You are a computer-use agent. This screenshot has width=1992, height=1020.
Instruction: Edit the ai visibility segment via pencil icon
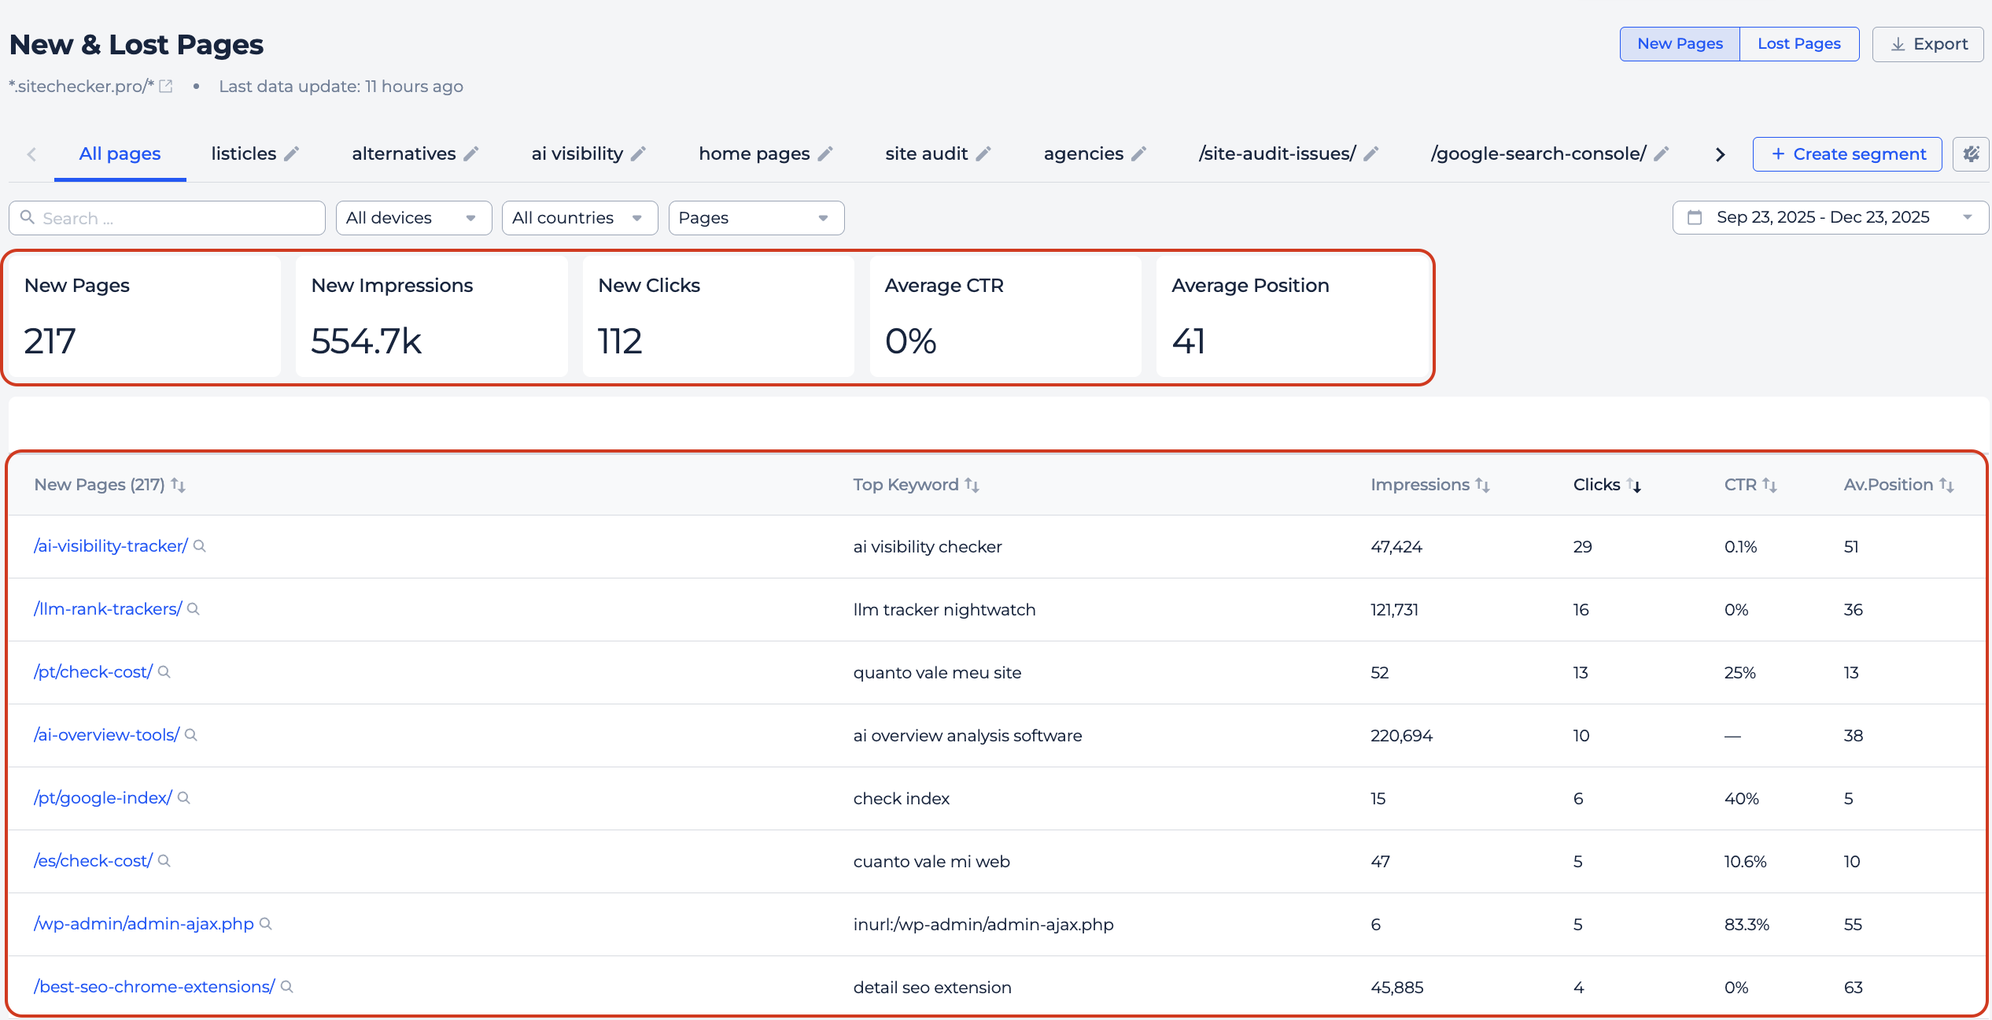638,154
